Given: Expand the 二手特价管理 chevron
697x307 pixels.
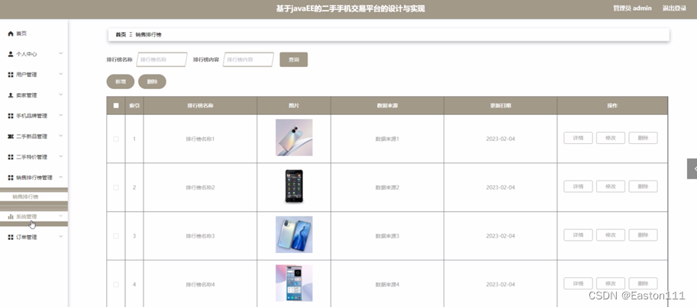Looking at the screenshot, I should coord(61,156).
